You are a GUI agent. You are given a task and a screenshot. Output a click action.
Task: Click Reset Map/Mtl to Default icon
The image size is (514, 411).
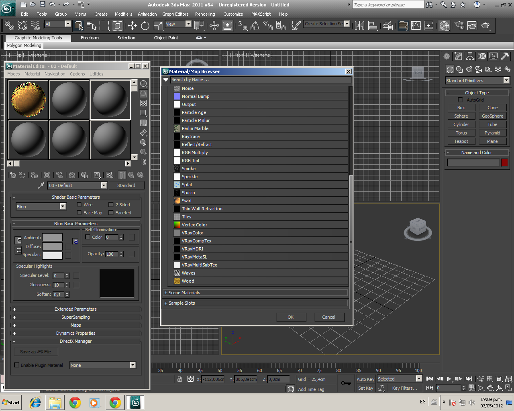(x=47, y=175)
